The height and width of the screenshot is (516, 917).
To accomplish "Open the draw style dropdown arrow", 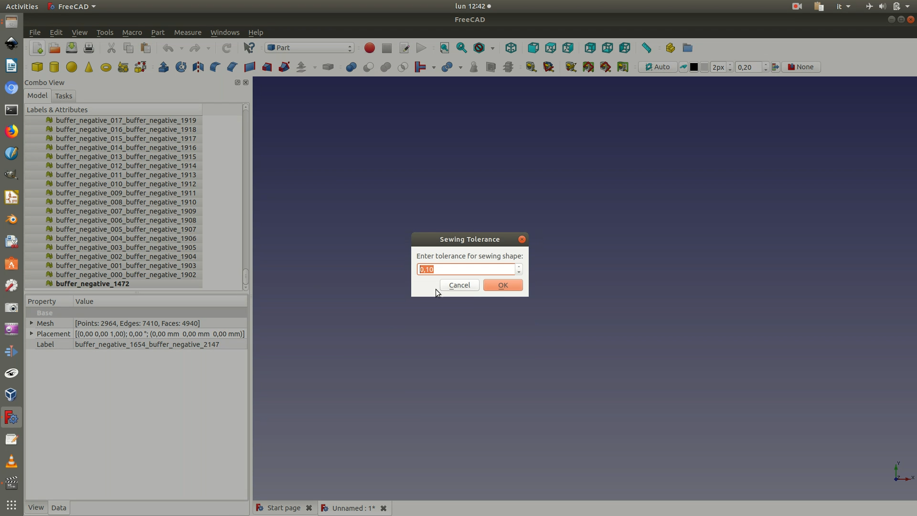I will tap(492, 48).
